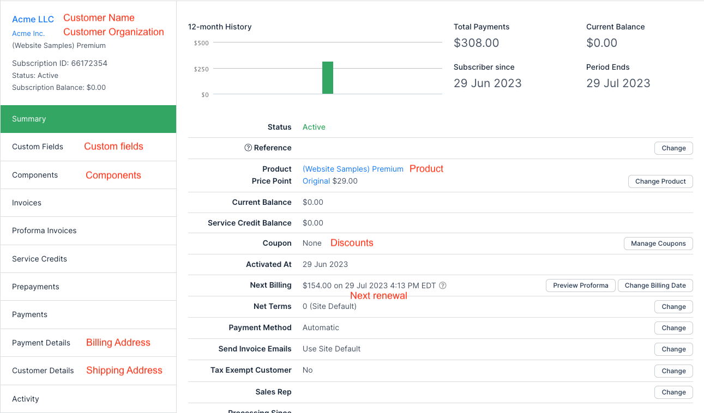Click Preview Proforma button

click(580, 286)
